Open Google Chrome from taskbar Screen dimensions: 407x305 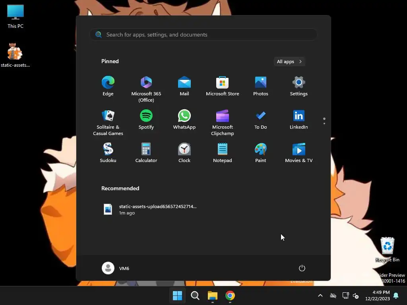230,295
